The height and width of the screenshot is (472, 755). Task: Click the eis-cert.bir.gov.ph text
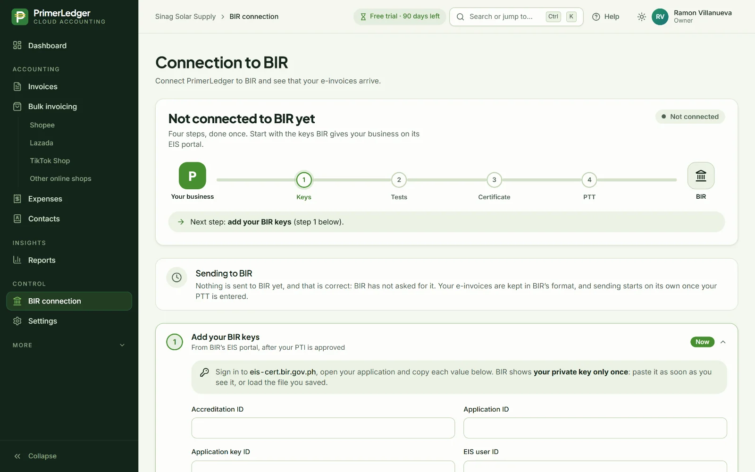283,372
